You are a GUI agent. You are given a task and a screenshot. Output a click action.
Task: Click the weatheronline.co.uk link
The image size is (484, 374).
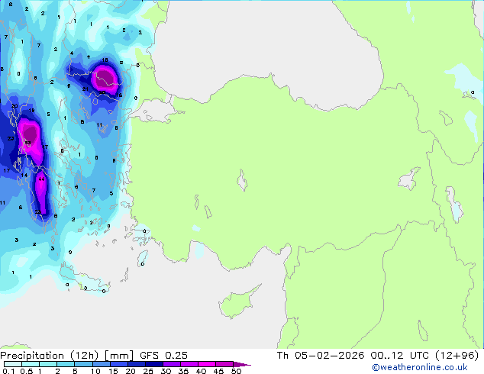point(420,367)
